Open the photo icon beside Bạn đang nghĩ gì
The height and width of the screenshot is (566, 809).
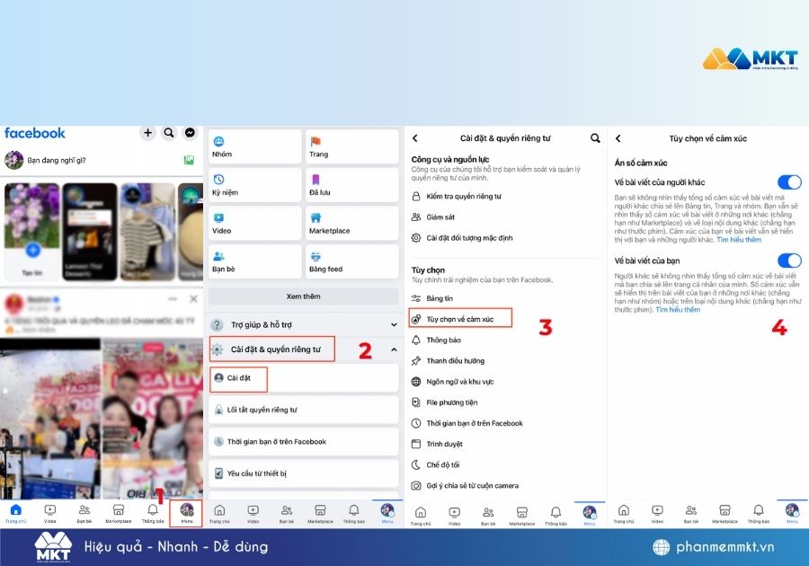pyautogui.click(x=190, y=160)
